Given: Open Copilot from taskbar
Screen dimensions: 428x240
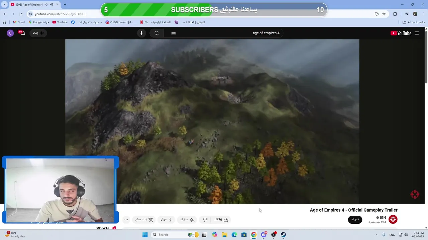Looking at the screenshot, I should point(215,235).
